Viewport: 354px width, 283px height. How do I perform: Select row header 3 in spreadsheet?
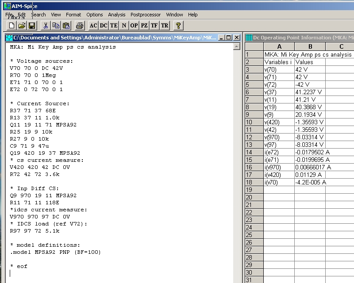pos(254,69)
